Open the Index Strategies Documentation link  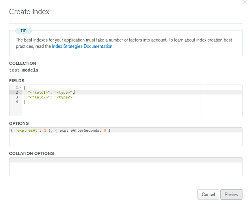point(82,46)
